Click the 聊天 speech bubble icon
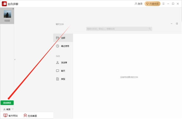This screenshot has width=182, height=119. pos(57,71)
